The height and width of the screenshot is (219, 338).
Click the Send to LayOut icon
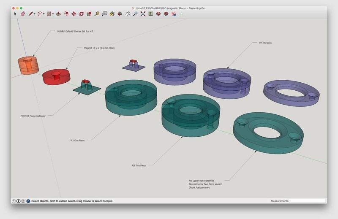pyautogui.click(x=174, y=14)
